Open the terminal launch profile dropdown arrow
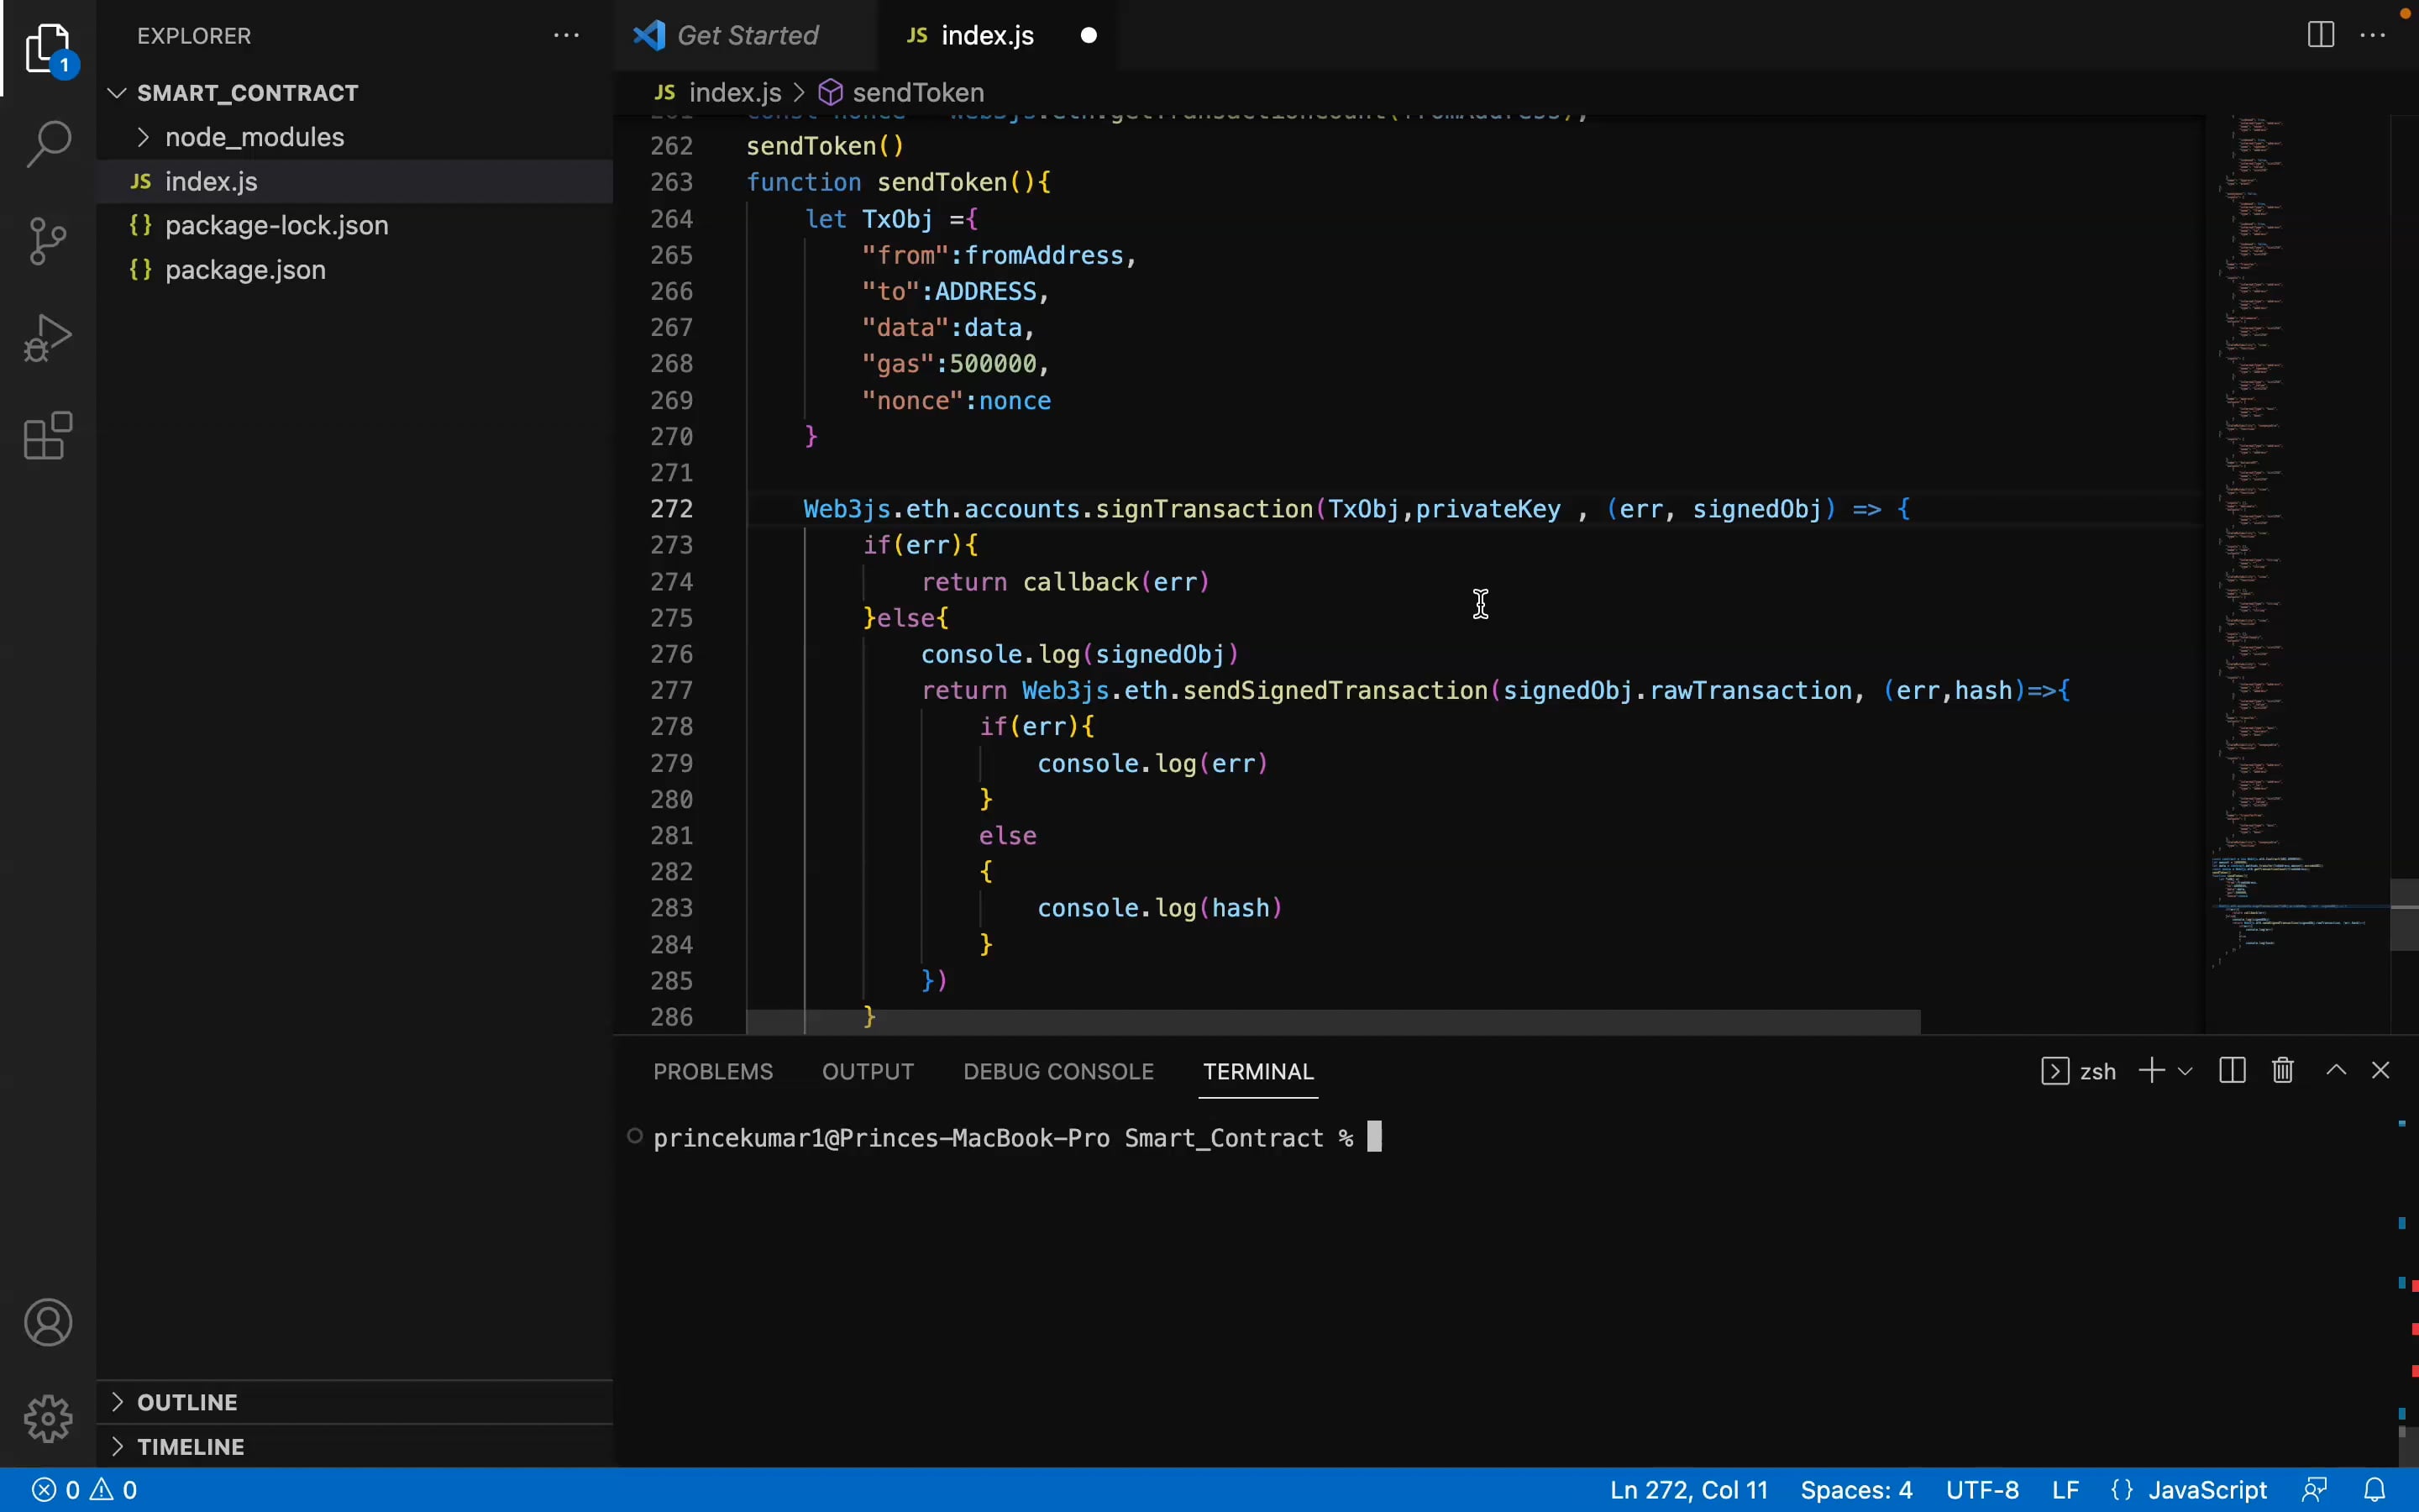 tap(2185, 1071)
